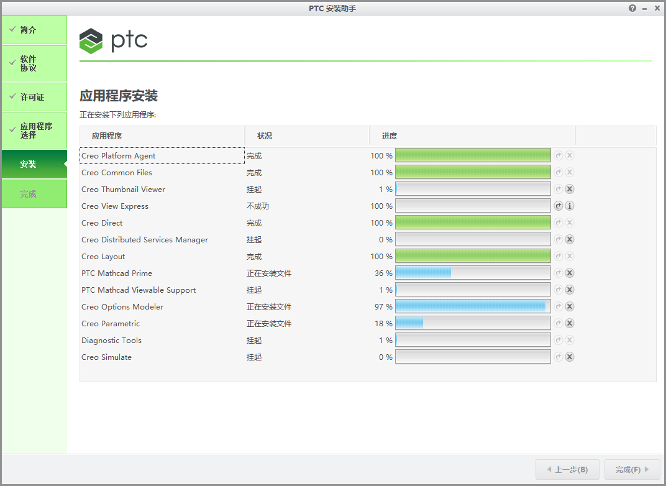Viewport: 666px width, 486px height.
Task: Cancel the PTC Mathcad Prime installation
Action: coord(570,273)
